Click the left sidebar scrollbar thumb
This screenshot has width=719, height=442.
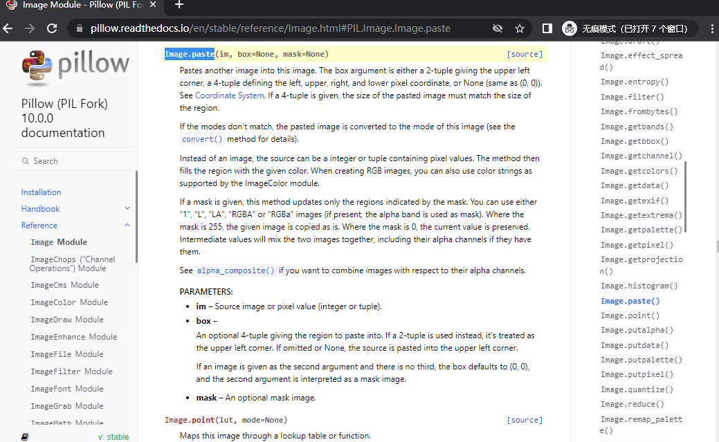click(x=136, y=217)
